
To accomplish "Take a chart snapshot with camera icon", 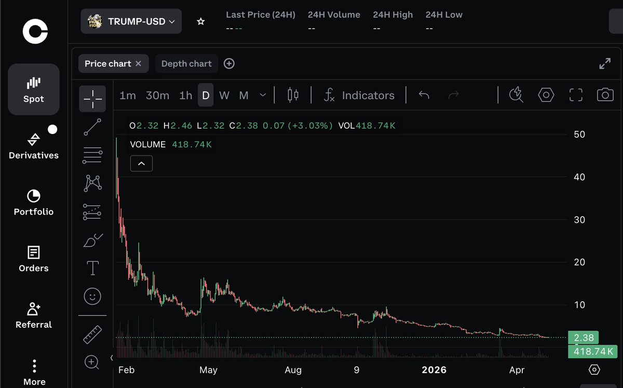I will pos(605,95).
